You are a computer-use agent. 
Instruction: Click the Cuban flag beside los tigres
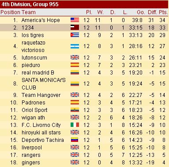click(x=75, y=35)
